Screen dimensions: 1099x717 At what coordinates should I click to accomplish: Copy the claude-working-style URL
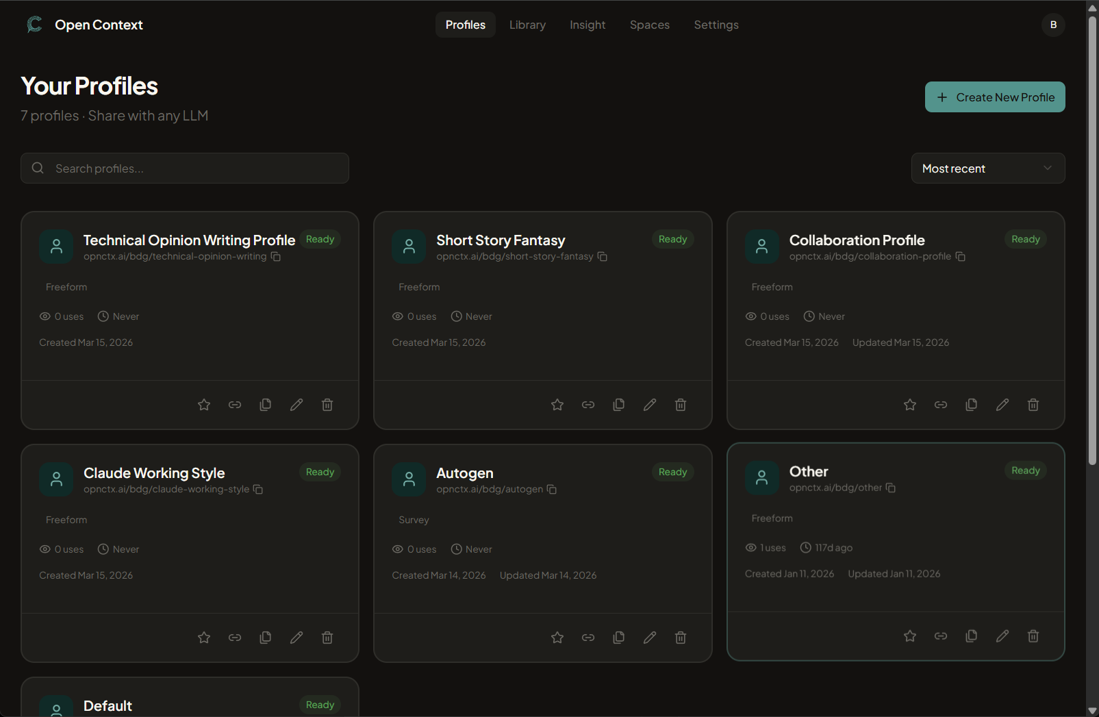pyautogui.click(x=258, y=490)
